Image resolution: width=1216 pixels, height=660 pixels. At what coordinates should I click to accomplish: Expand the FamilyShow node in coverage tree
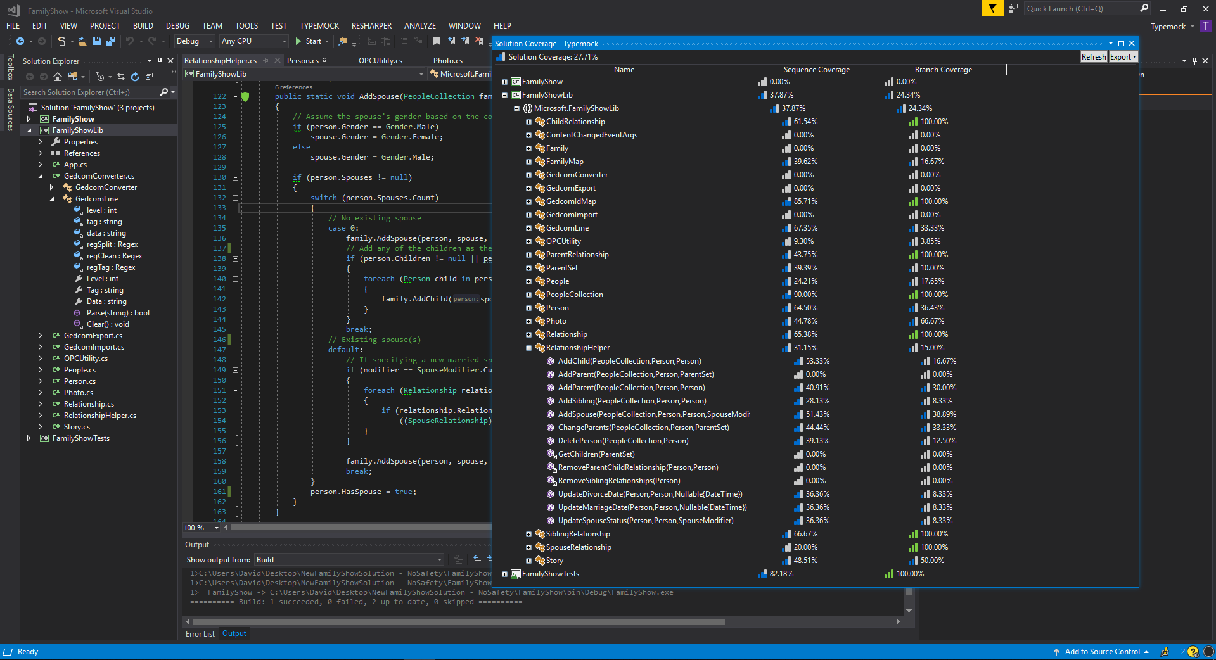(504, 82)
